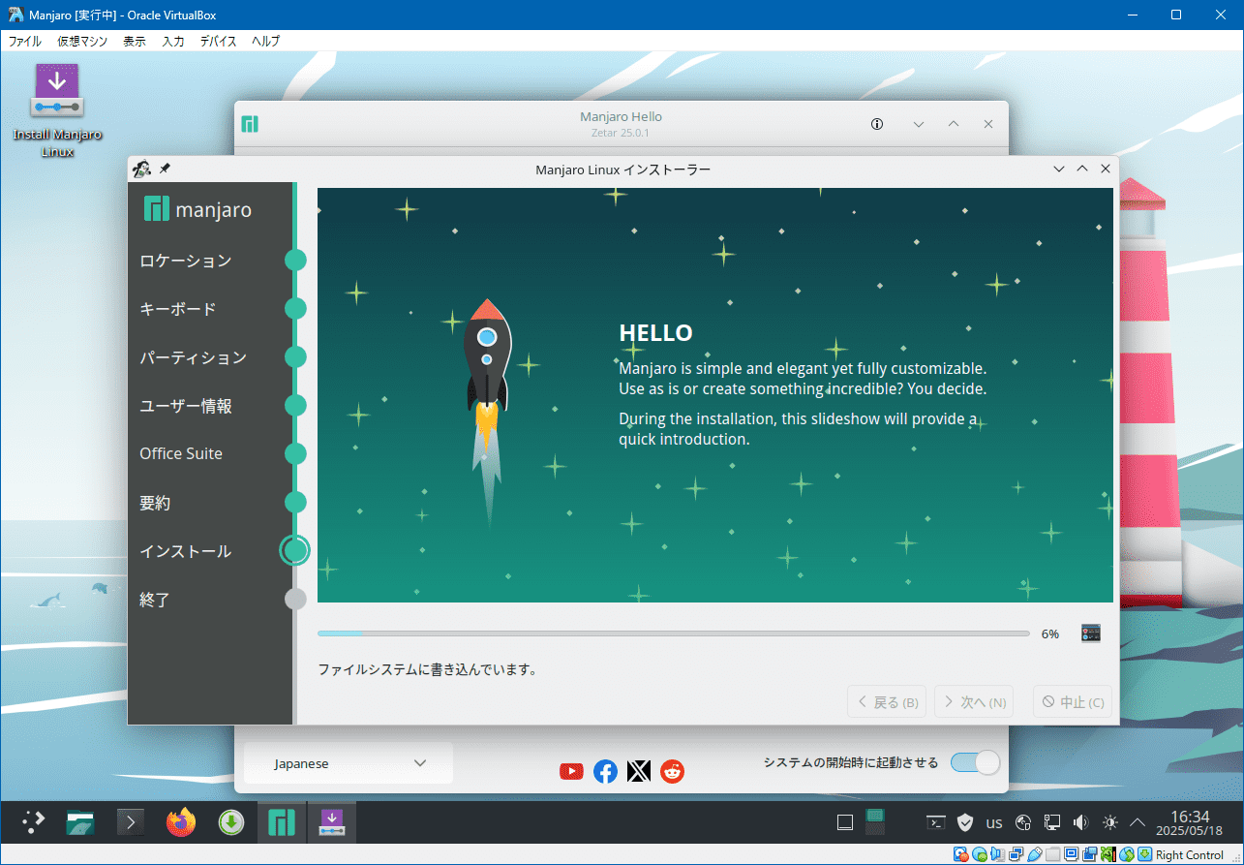Open VirtualBox 仮想マシン menu
This screenshot has width=1244, height=865.
[83, 41]
